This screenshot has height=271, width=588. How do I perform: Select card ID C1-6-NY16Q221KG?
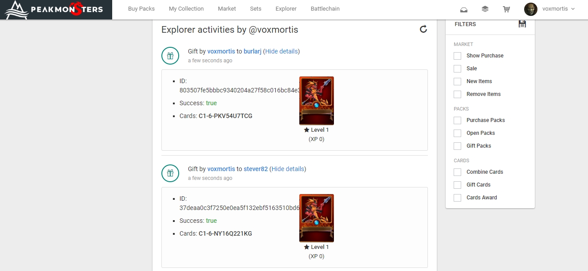point(225,233)
